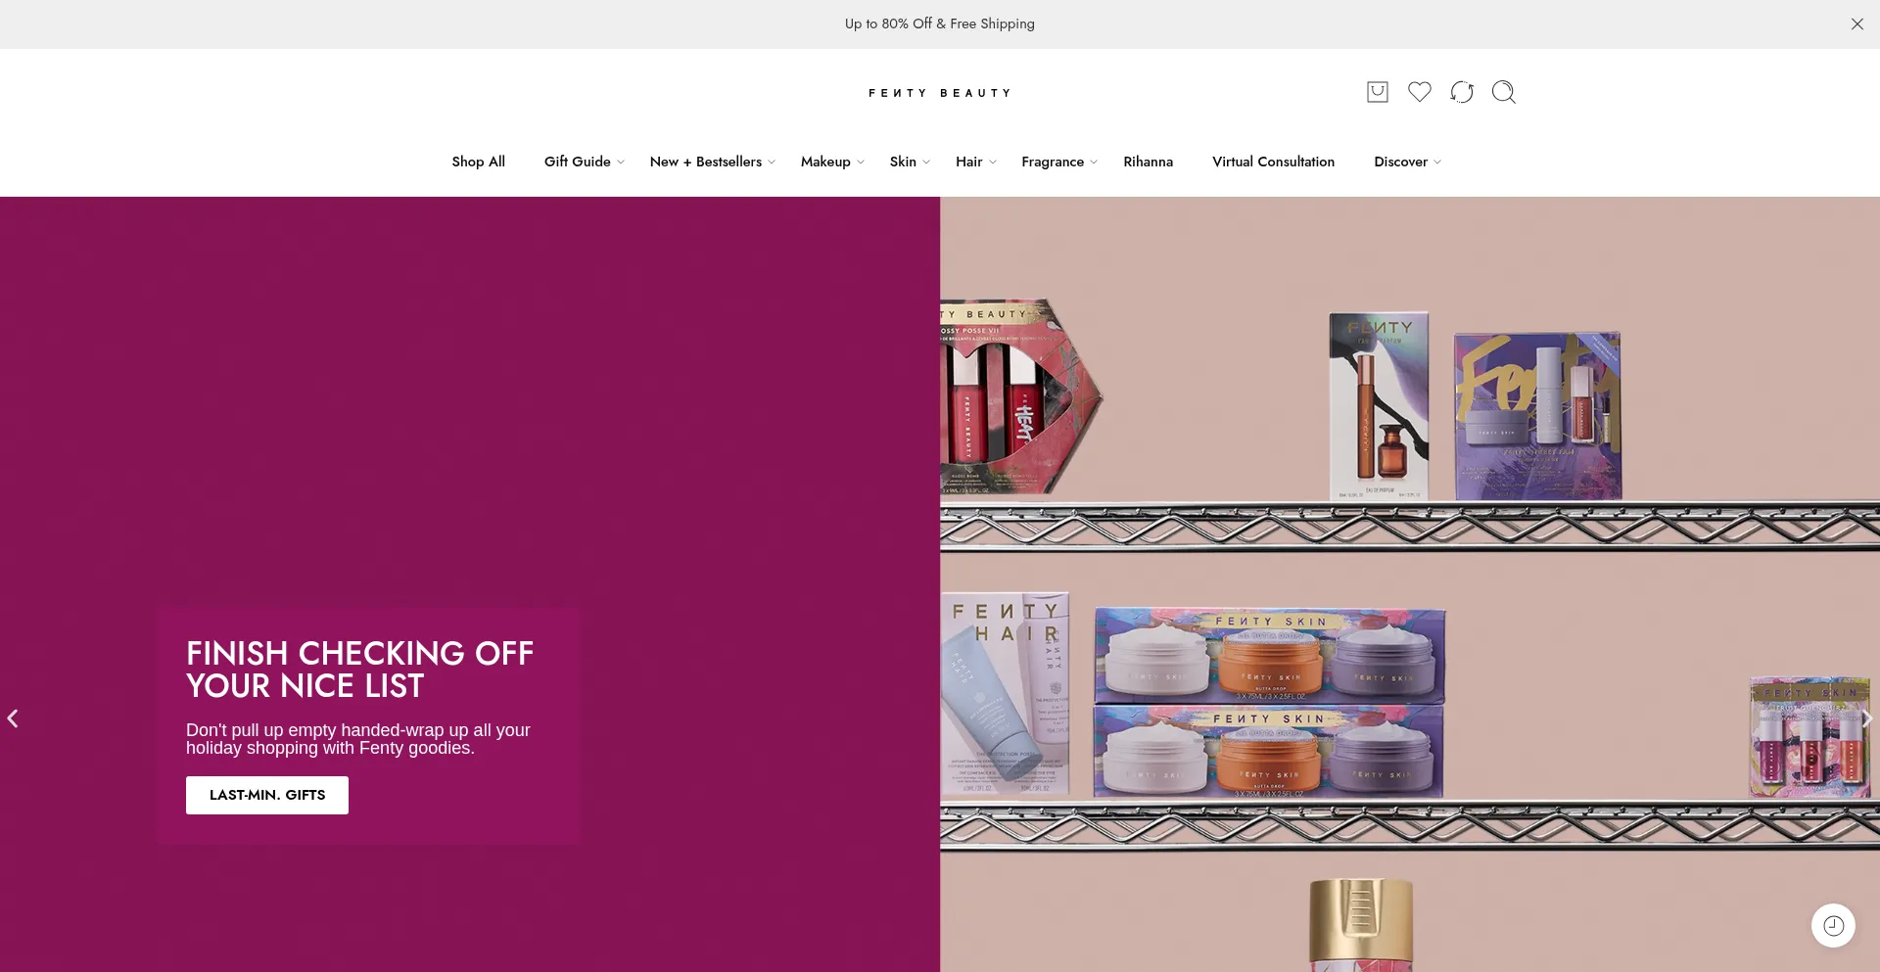Open the Shop All menu item

478,162
